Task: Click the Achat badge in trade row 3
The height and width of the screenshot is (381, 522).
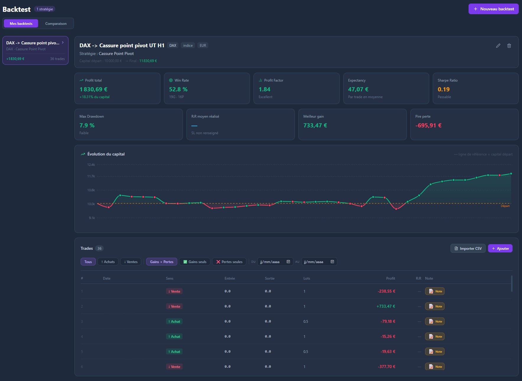Action: coord(174,321)
